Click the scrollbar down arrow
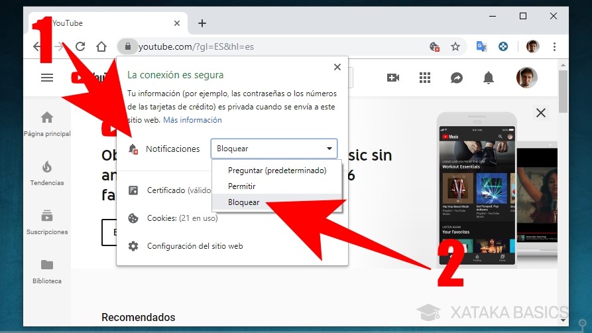Screen dimensions: 592x333 (563, 320)
